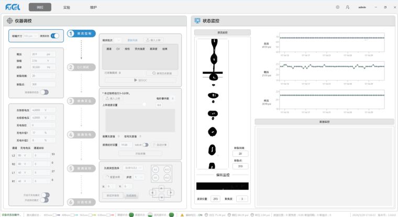Click the 上样速度设置 slider handle
The width and height of the screenshot is (398, 217).
144,105
